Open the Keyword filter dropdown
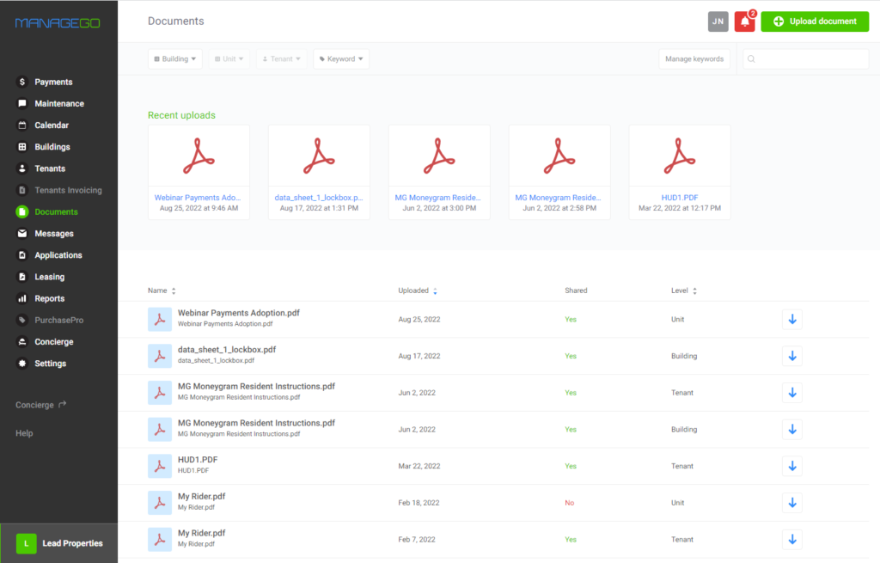This screenshot has width=880, height=563. tap(341, 58)
